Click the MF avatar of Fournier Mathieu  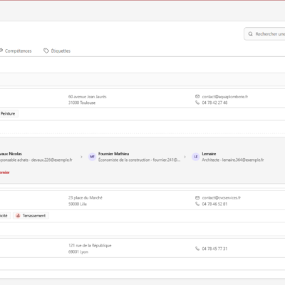pyautogui.click(x=92, y=157)
